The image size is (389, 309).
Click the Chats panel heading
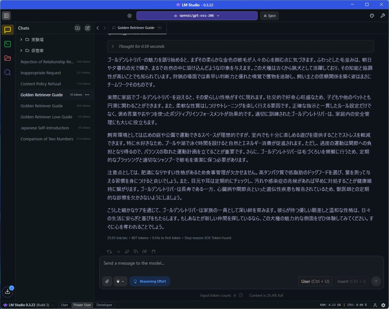click(24, 28)
